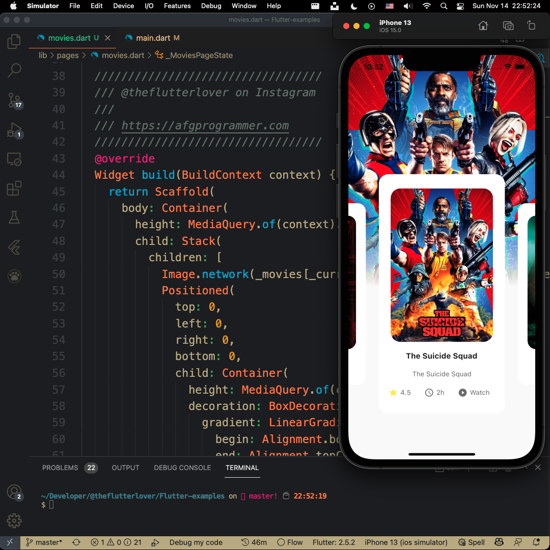Open the Explorer view in activity bar
Image resolution: width=550 pixels, height=550 pixels.
(x=14, y=41)
